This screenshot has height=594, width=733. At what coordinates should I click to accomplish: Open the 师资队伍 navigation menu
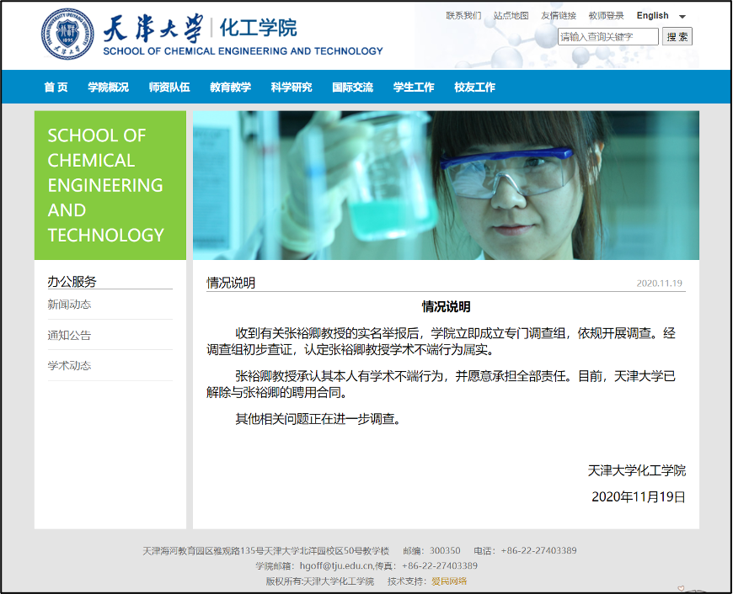(169, 87)
